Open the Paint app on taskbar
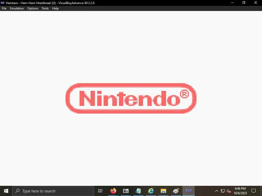 (176, 191)
